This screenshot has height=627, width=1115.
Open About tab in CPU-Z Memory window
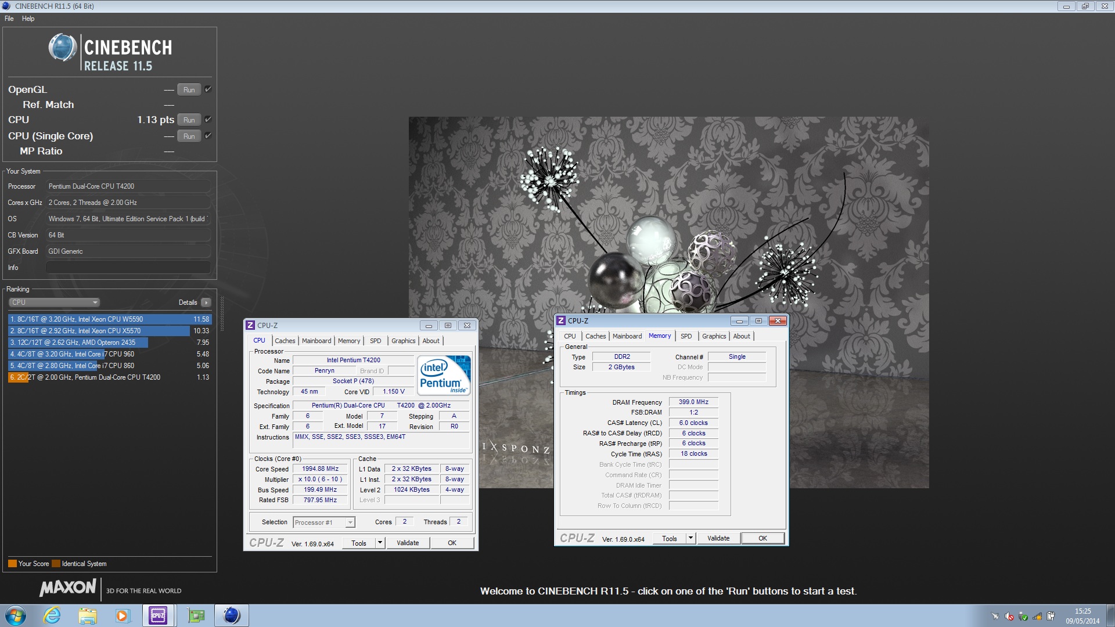tap(742, 336)
